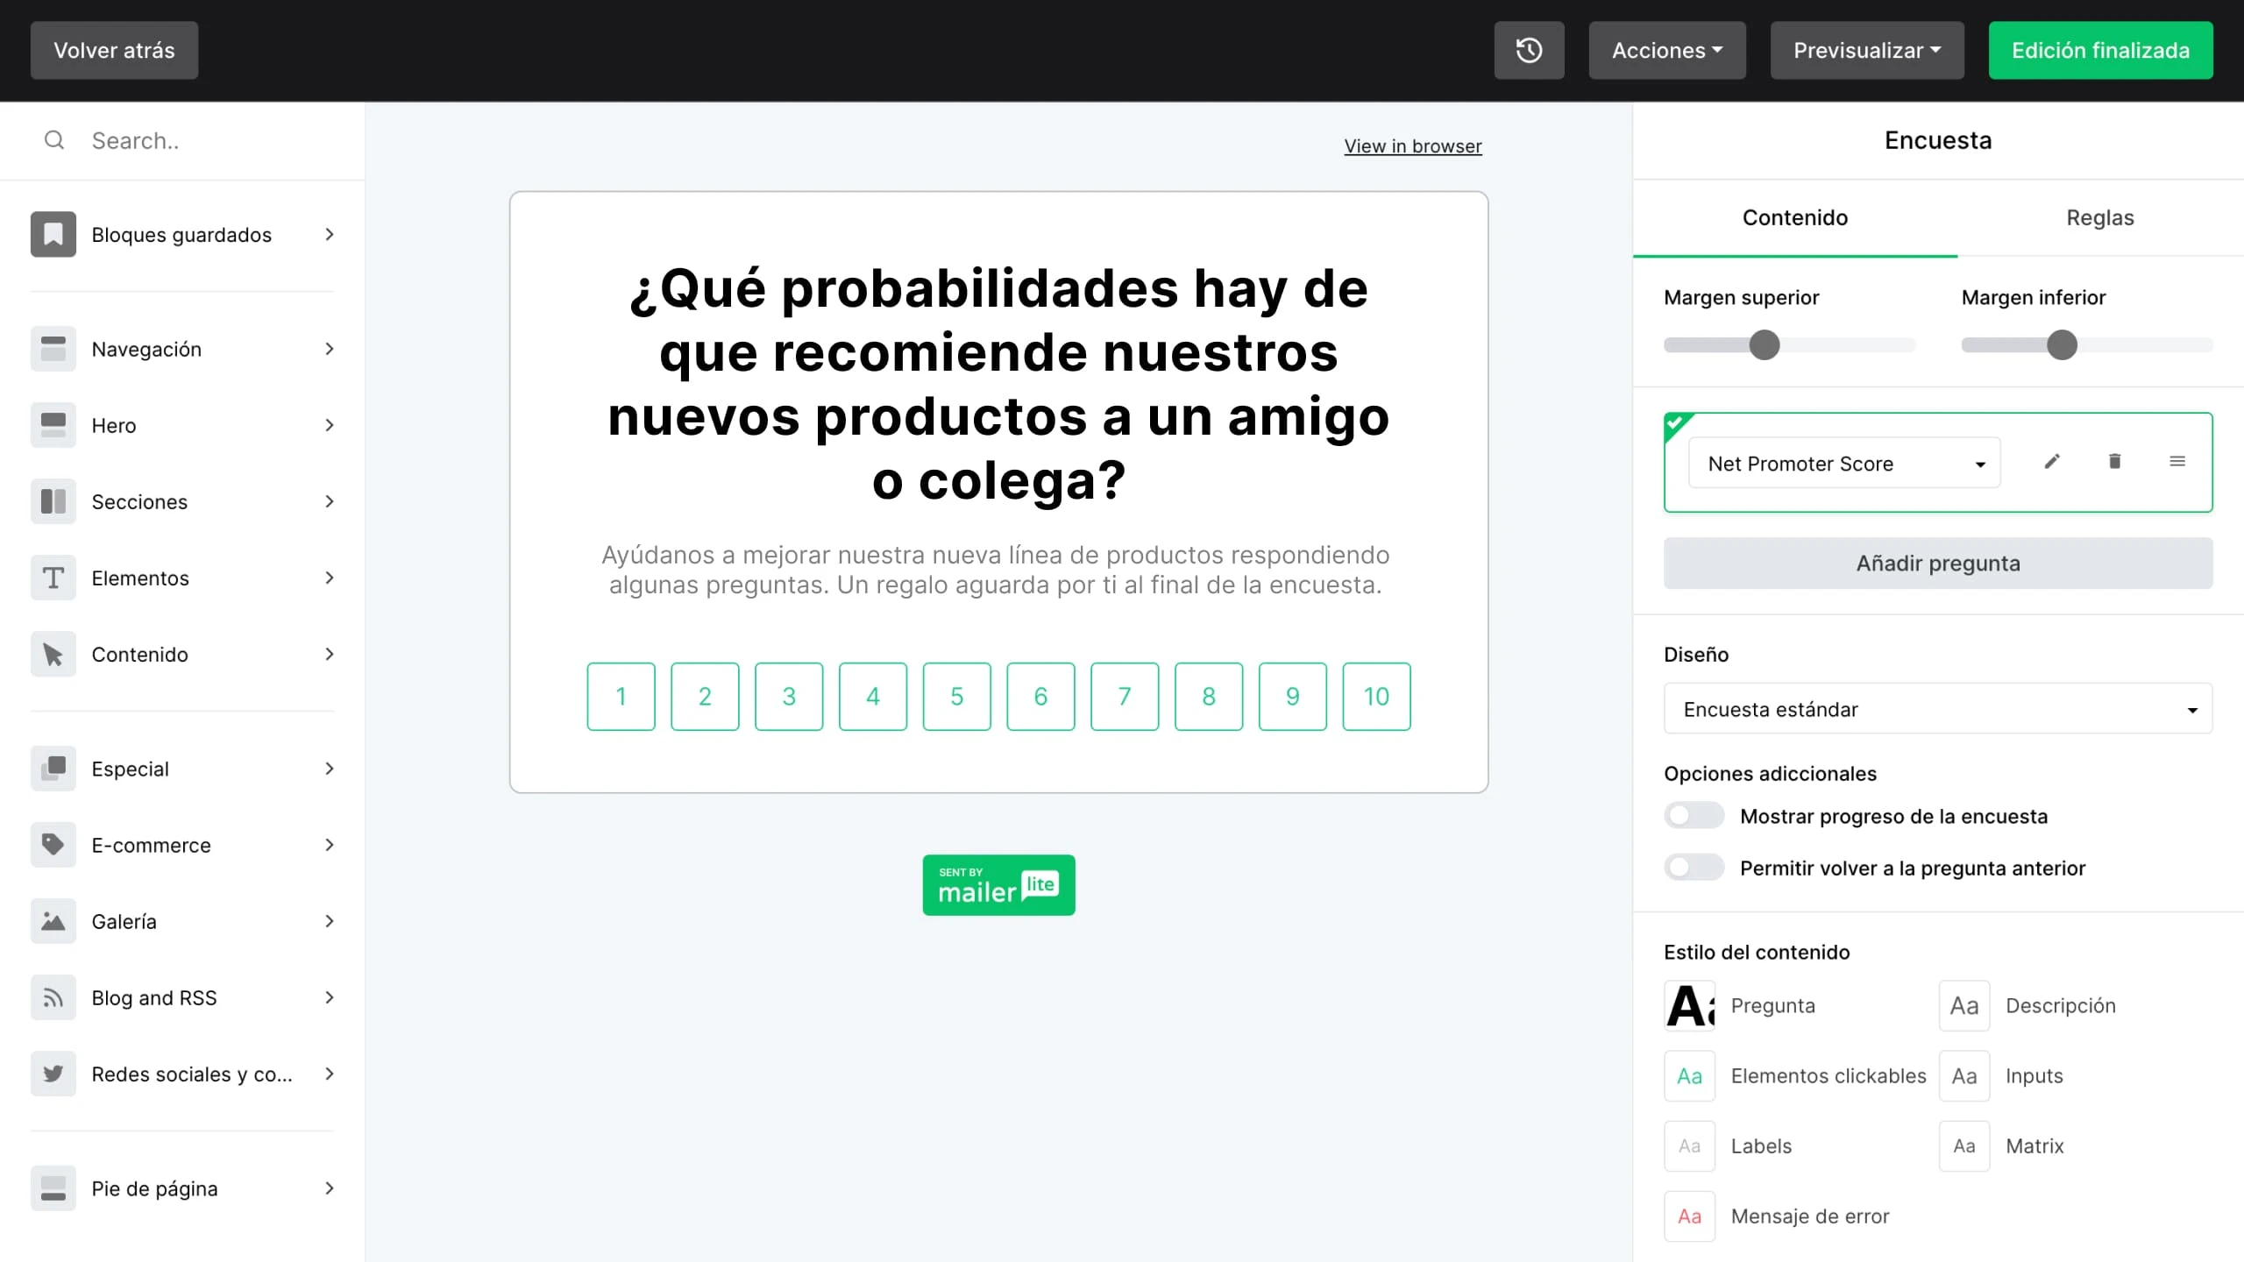Click the View in browser link
This screenshot has width=2244, height=1262.
pos(1412,146)
